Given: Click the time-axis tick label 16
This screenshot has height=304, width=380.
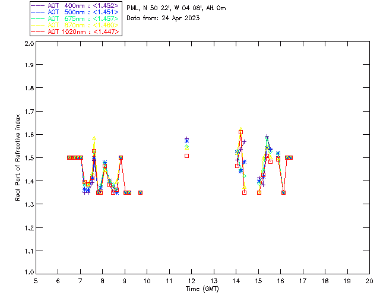Looking at the screenshot, I should (281, 281).
